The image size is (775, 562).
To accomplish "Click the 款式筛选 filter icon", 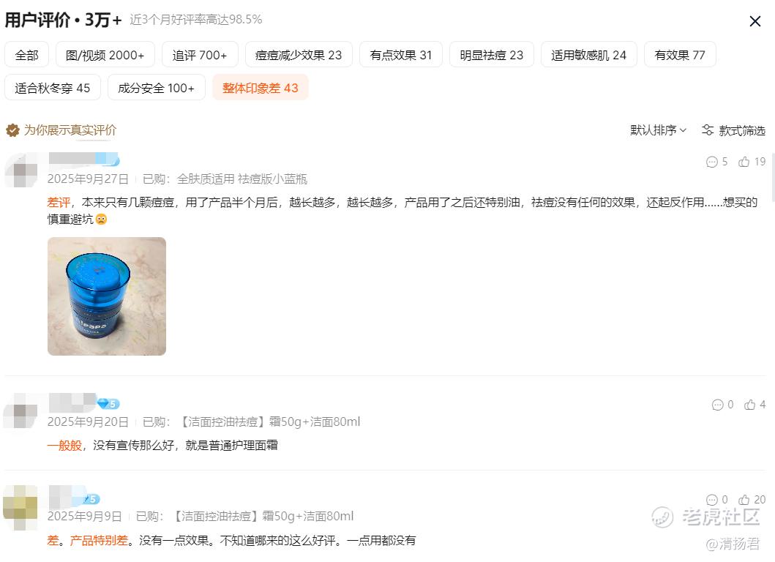I will 708,130.
